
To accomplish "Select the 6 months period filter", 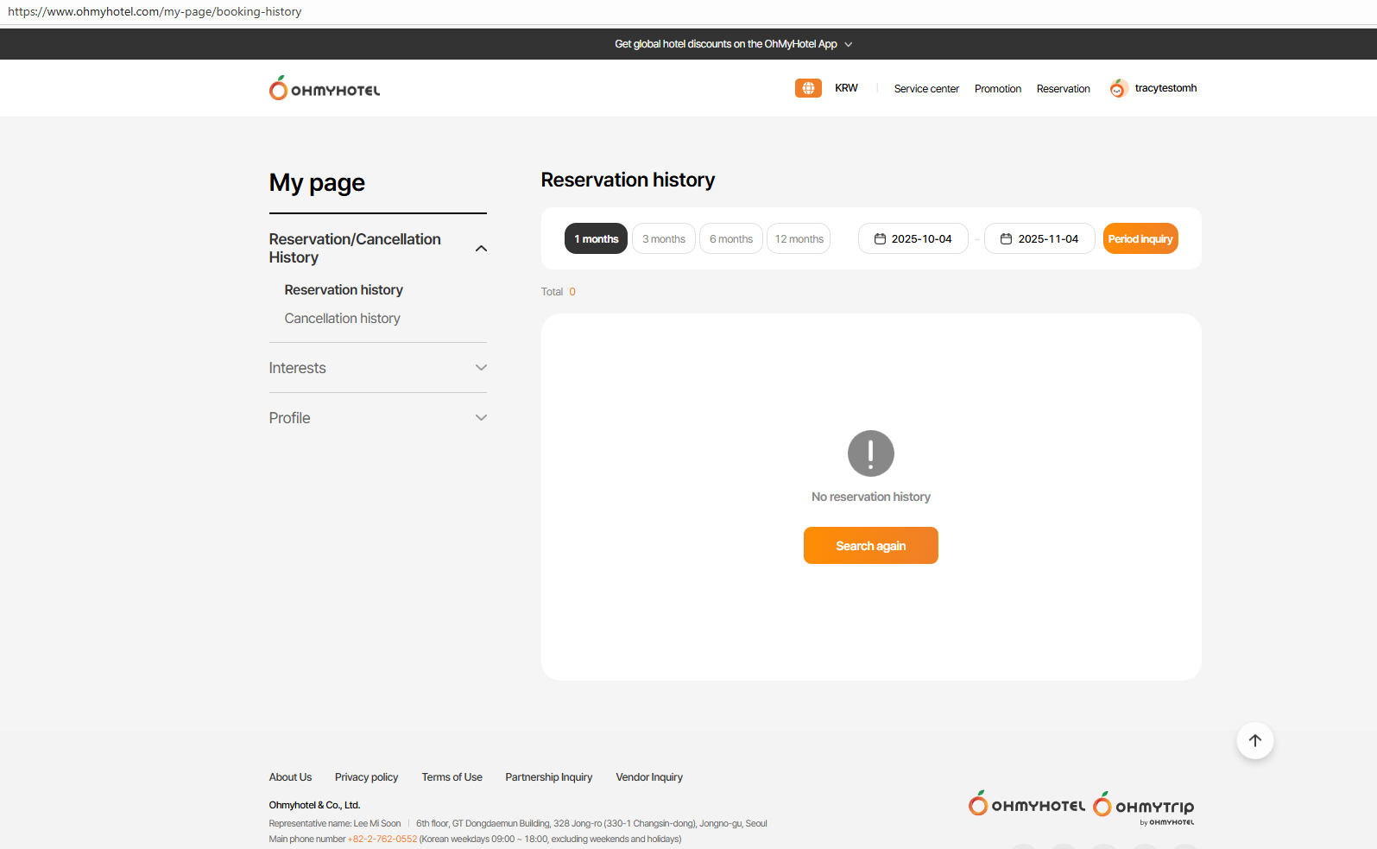I will pyautogui.click(x=731, y=238).
